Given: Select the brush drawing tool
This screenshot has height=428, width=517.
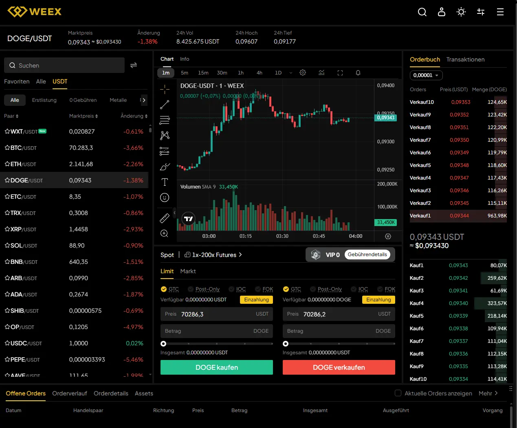Looking at the screenshot, I should click(x=165, y=167).
